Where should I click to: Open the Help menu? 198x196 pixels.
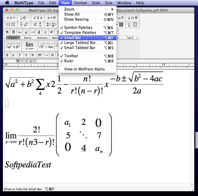140,3
